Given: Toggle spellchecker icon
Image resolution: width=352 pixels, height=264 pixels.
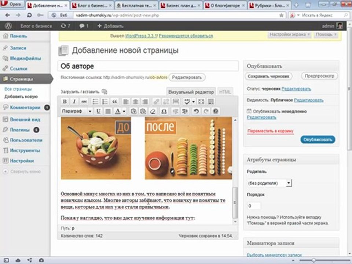Looking at the screenshot, I should click(x=187, y=102).
